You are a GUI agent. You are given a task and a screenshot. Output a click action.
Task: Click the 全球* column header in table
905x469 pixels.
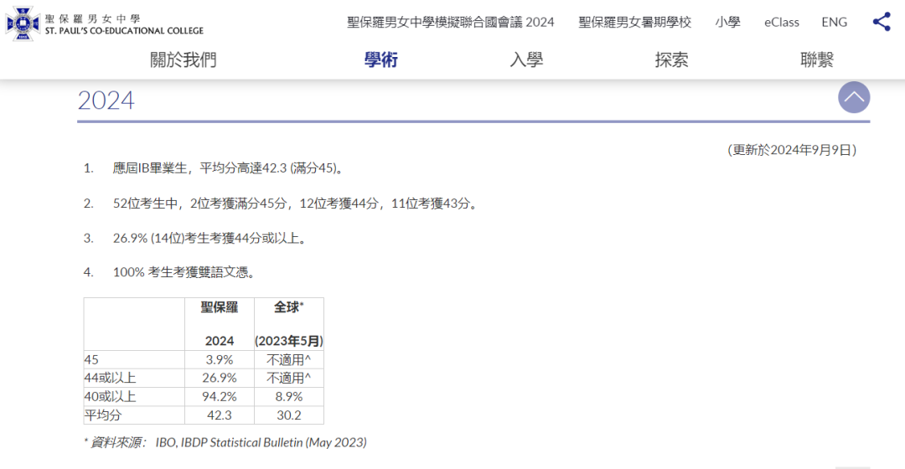tap(288, 307)
